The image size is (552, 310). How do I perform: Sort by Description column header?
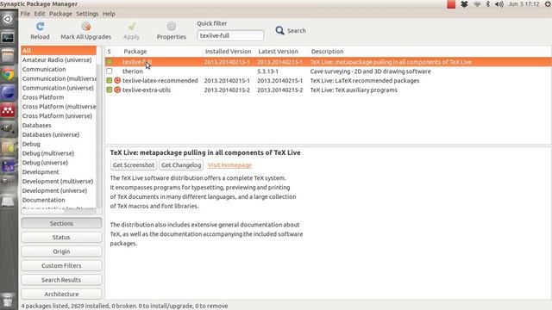(430, 52)
